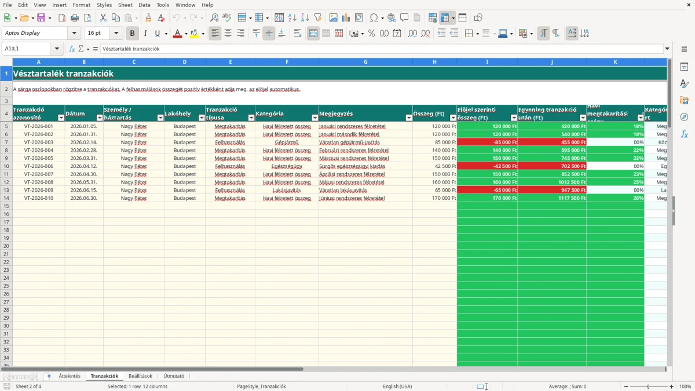Screen dimensions: 695x391
Task: Format the cells as percent
Action: [x=371, y=34]
